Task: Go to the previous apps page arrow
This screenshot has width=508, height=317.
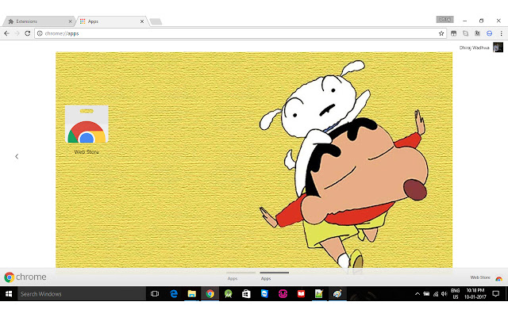Action: 17,157
